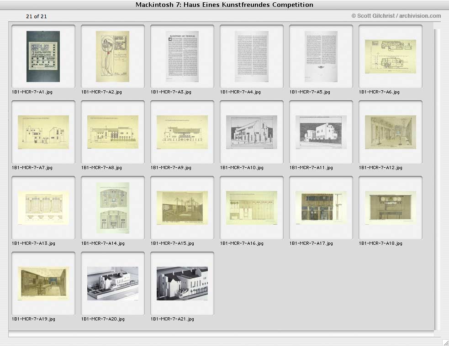Screen dimensions: 449x346
Task: Click filename label 1B1-MCR-7-A9.jpg
Action: pyautogui.click(x=171, y=168)
